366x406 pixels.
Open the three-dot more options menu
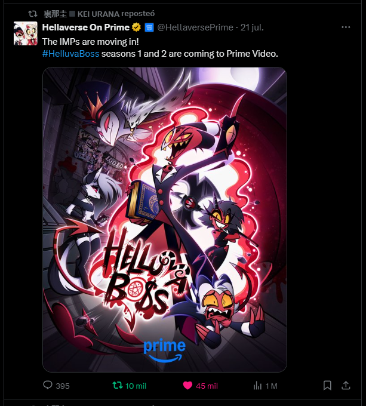click(x=346, y=27)
